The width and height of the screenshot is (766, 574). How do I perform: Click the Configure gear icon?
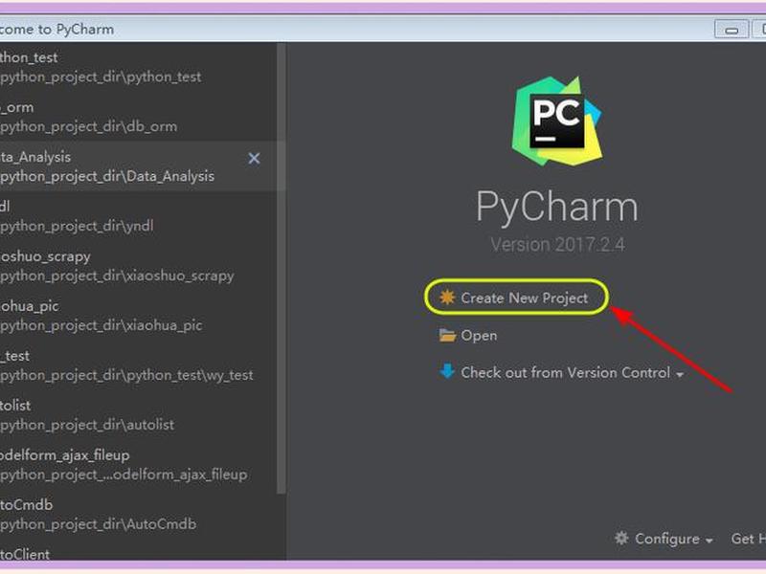(621, 538)
